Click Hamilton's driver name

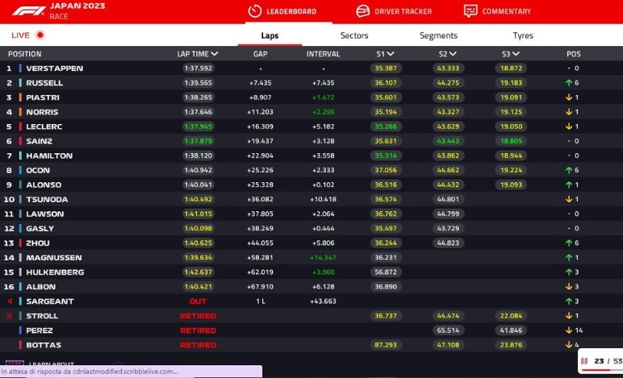point(48,156)
